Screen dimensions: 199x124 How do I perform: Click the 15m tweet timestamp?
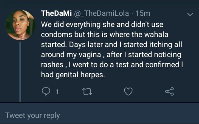click(x=143, y=13)
